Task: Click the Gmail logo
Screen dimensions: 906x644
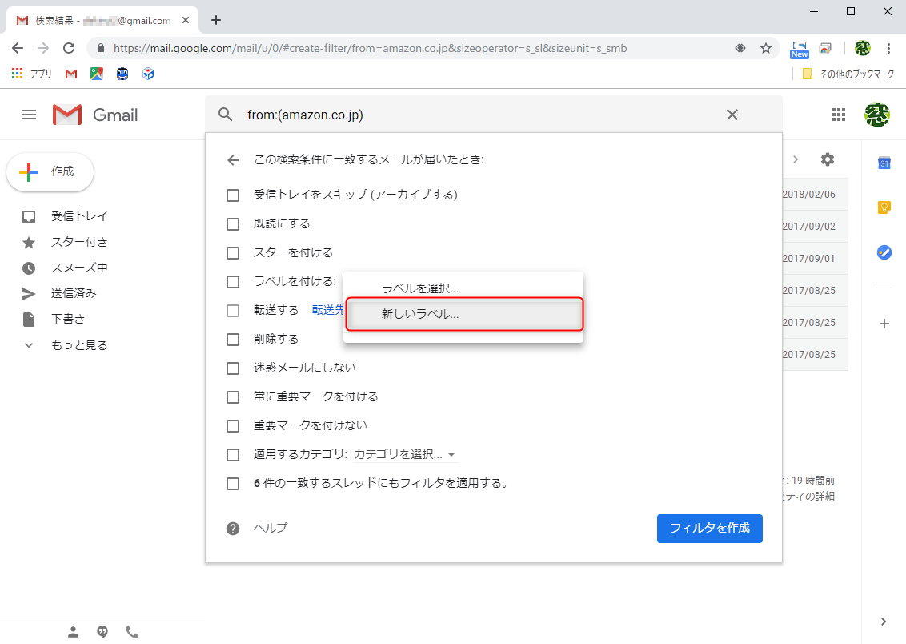Action: (x=67, y=115)
